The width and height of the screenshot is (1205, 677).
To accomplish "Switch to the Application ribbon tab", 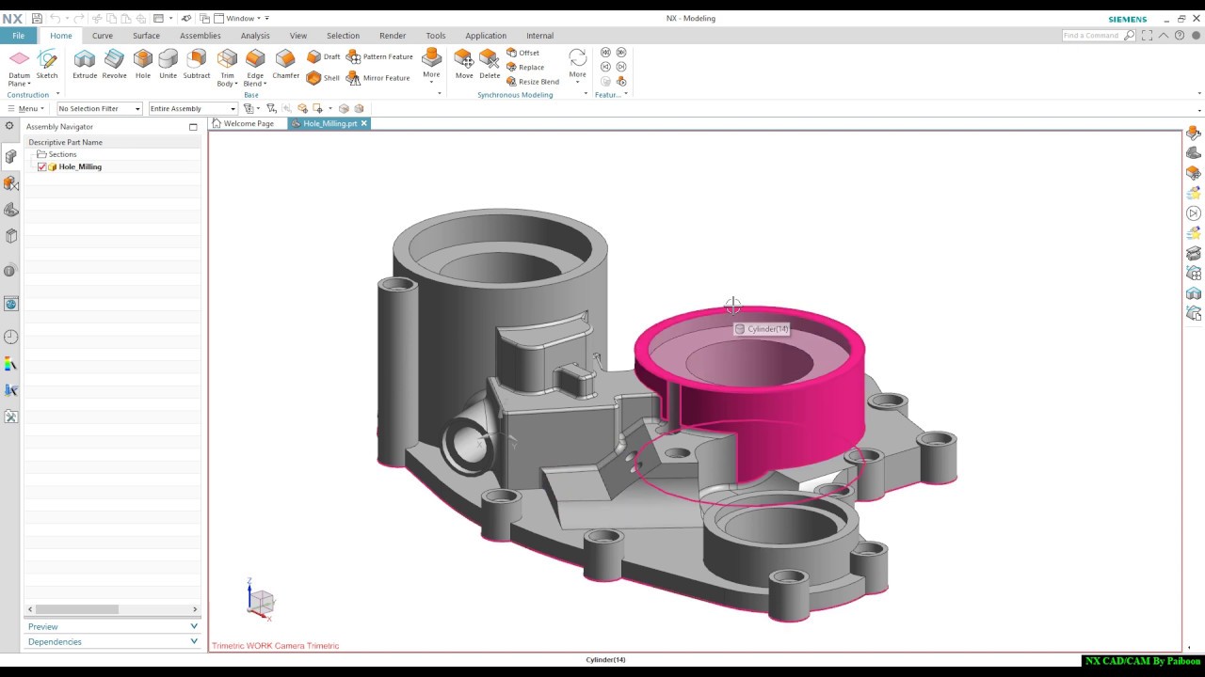I will tap(486, 36).
